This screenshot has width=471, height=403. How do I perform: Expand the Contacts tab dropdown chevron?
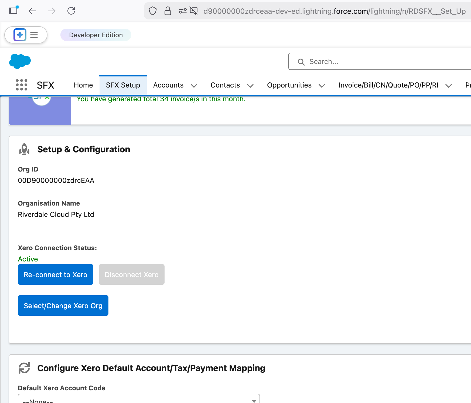tap(250, 86)
